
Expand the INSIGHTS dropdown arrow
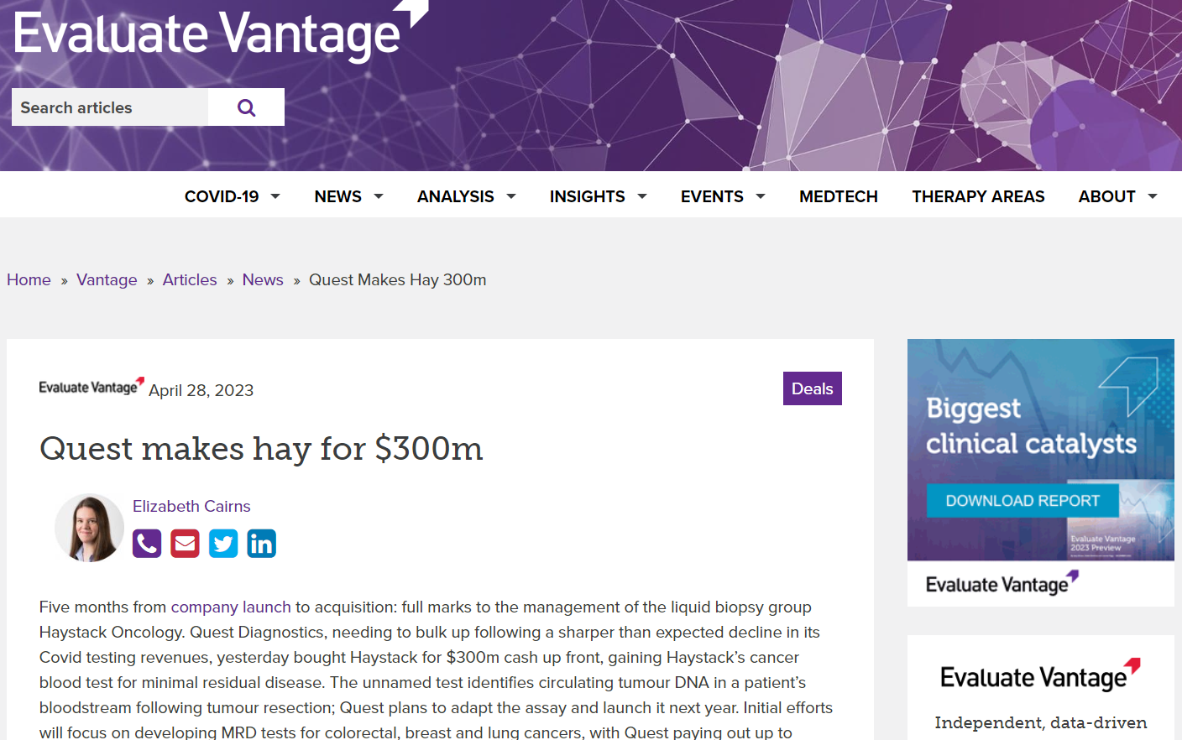642,196
